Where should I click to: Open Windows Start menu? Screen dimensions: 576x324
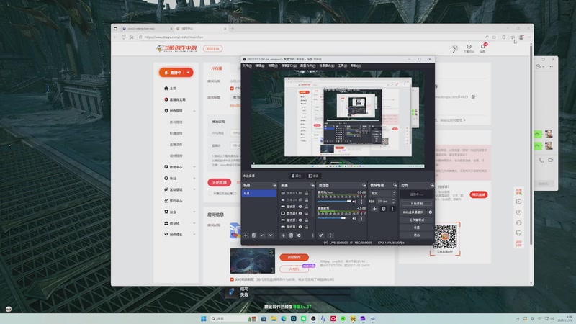coord(204,318)
